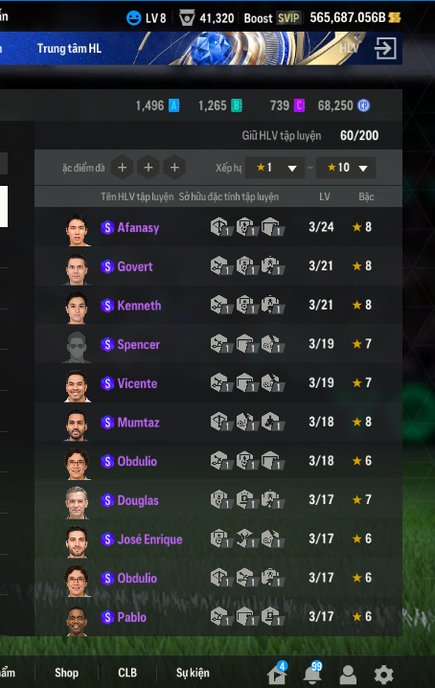This screenshot has width=435, height=688.
Task: Open the profile silhouette icon
Action: tap(348, 675)
